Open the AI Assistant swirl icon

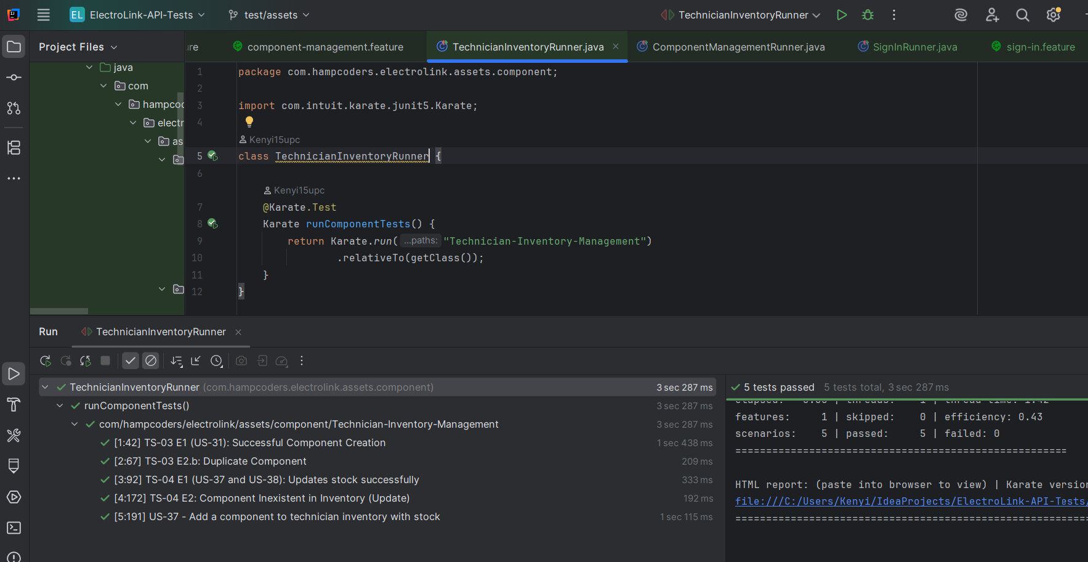click(961, 15)
